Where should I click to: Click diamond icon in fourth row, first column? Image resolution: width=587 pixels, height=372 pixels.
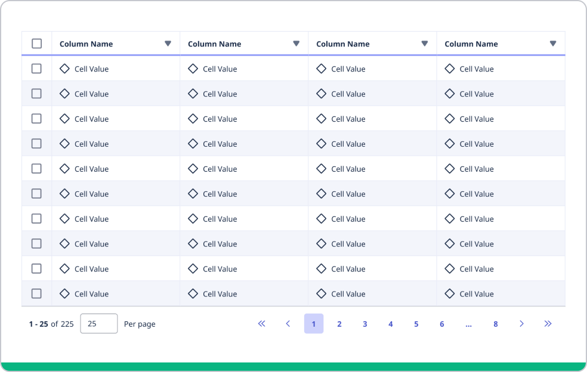tap(65, 144)
